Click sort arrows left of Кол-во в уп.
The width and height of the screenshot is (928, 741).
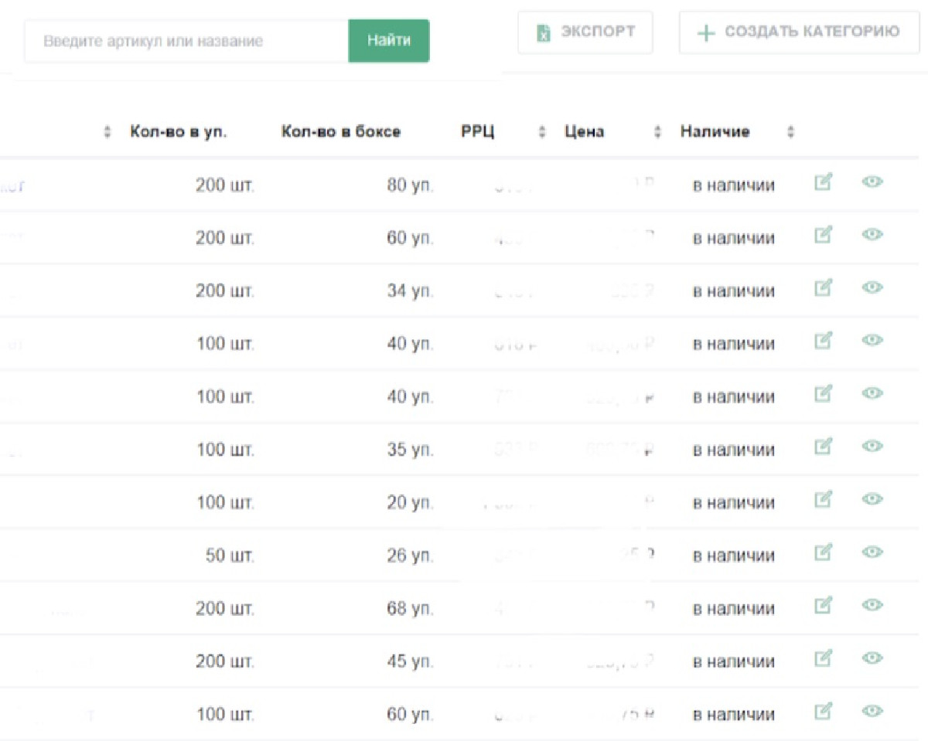107,132
